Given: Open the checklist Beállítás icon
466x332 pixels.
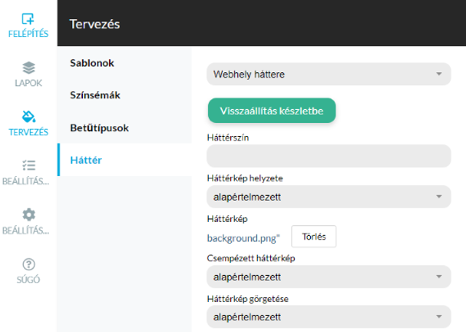Looking at the screenshot, I should click(28, 165).
